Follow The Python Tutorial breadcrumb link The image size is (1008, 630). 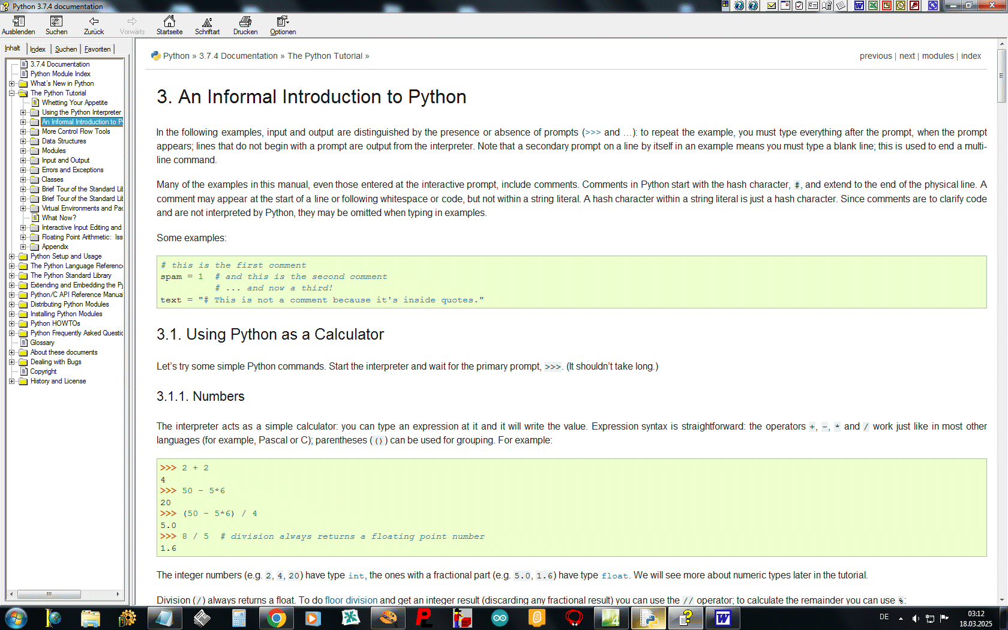[x=325, y=56]
